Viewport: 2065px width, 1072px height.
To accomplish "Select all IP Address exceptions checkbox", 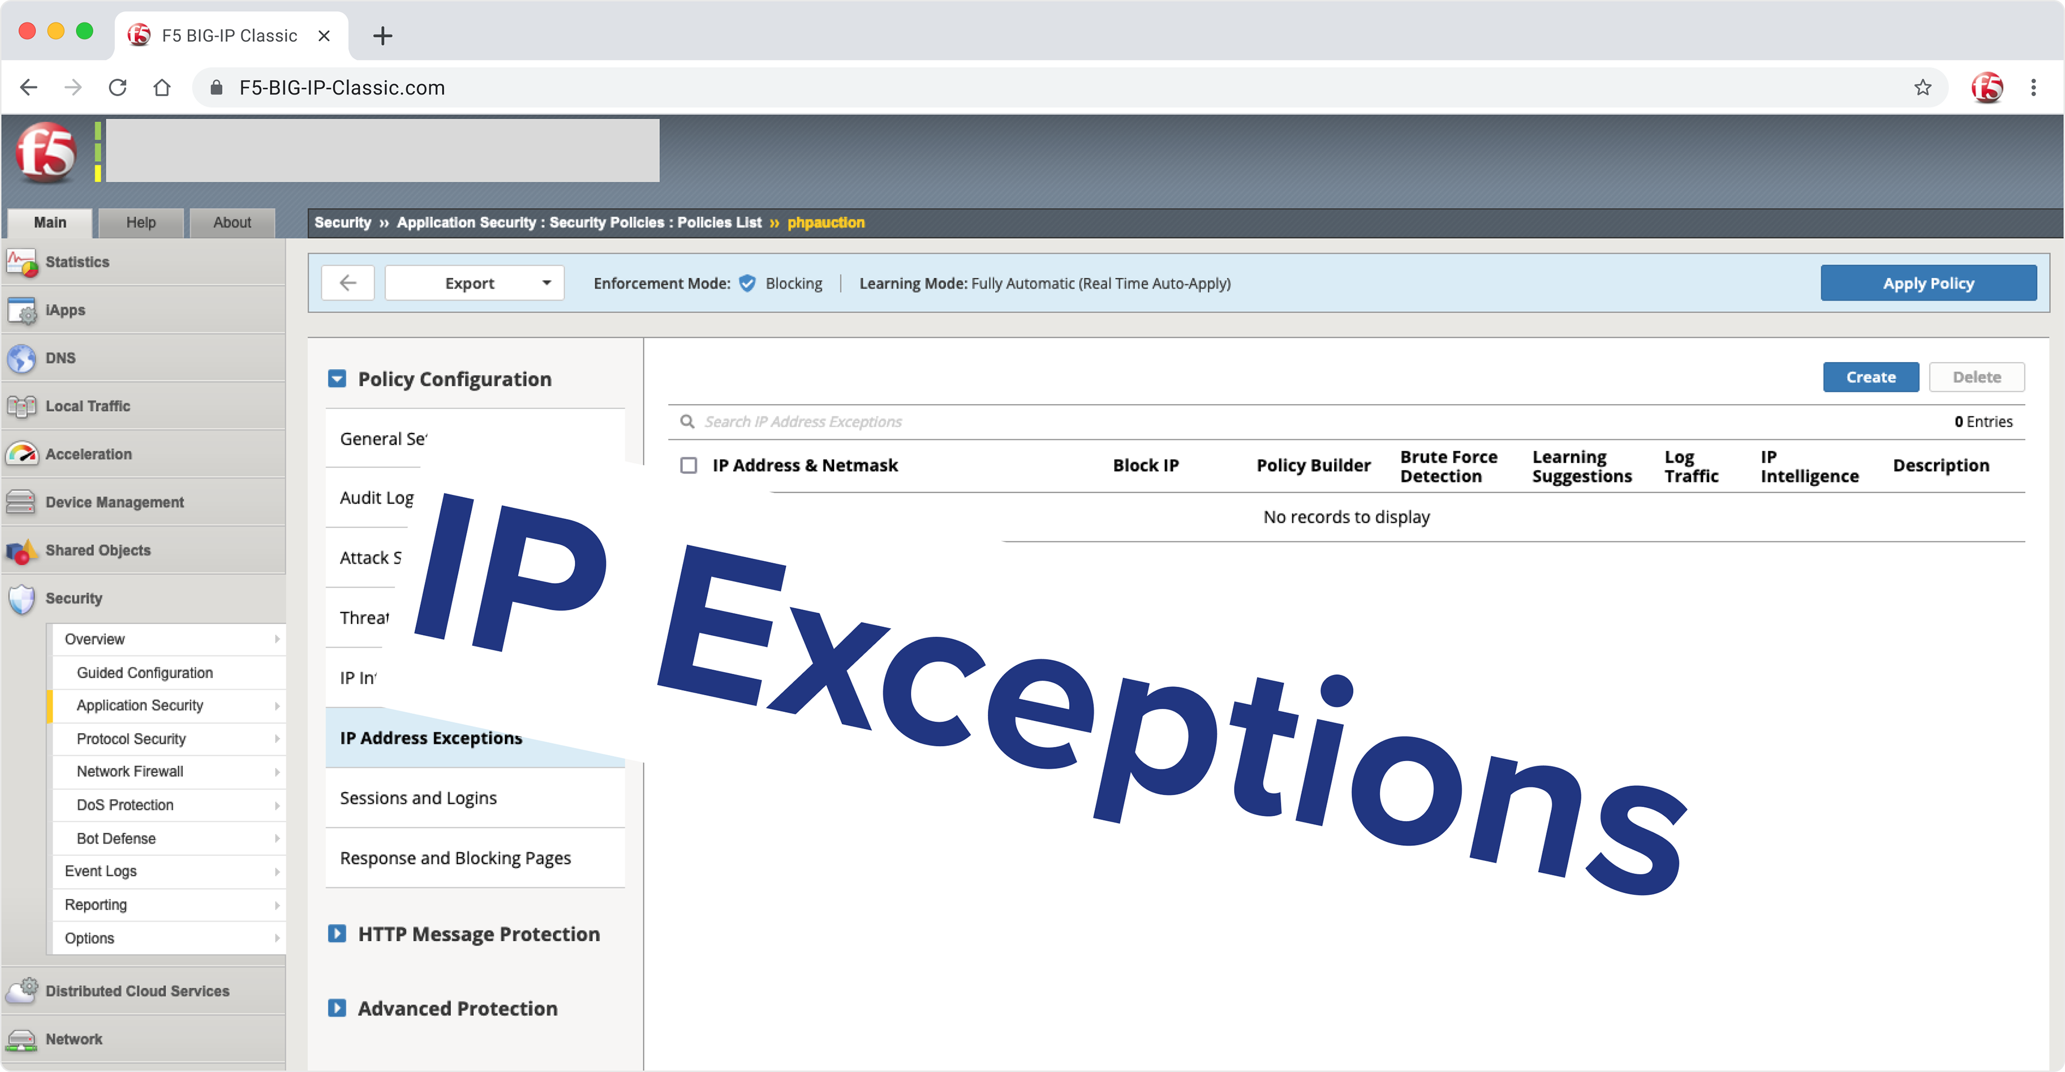I will click(688, 465).
